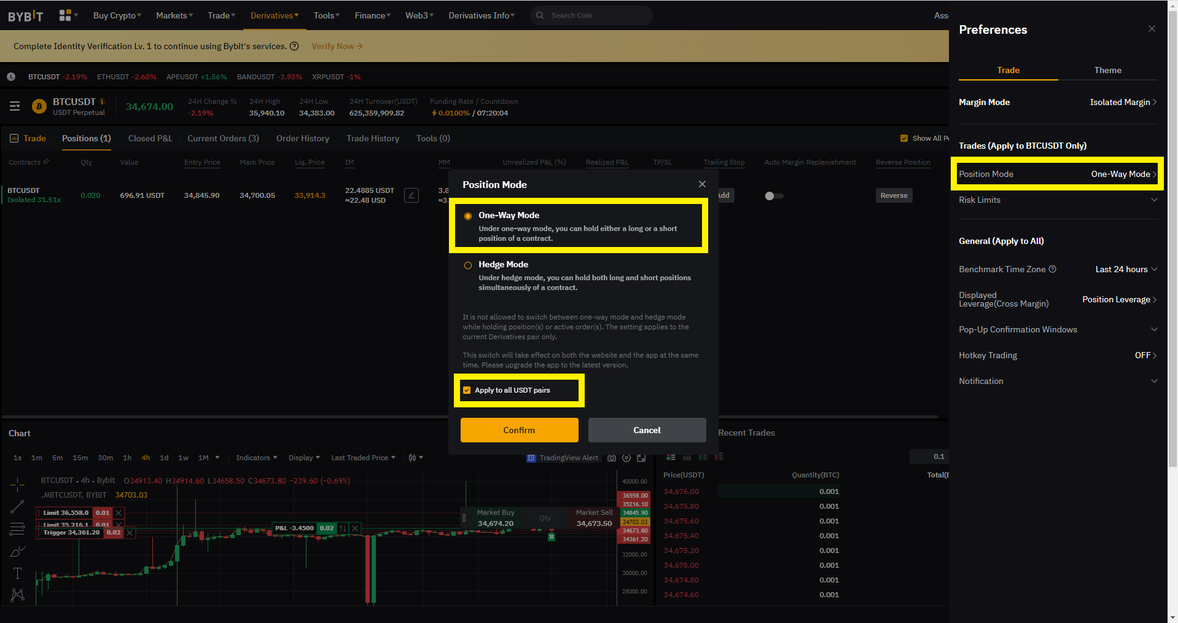Take a chart snapshot with camera icon

click(x=612, y=458)
